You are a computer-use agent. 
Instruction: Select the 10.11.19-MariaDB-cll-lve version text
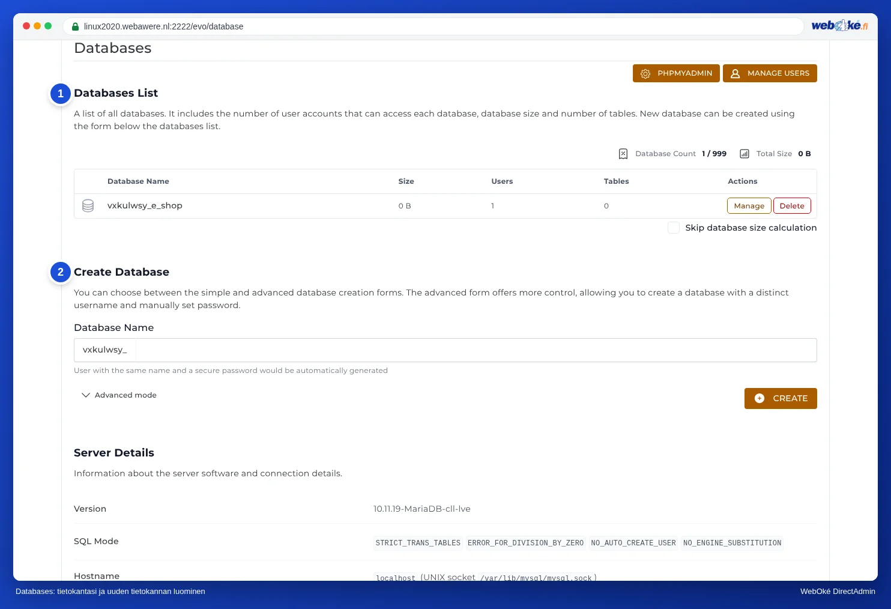click(x=421, y=509)
